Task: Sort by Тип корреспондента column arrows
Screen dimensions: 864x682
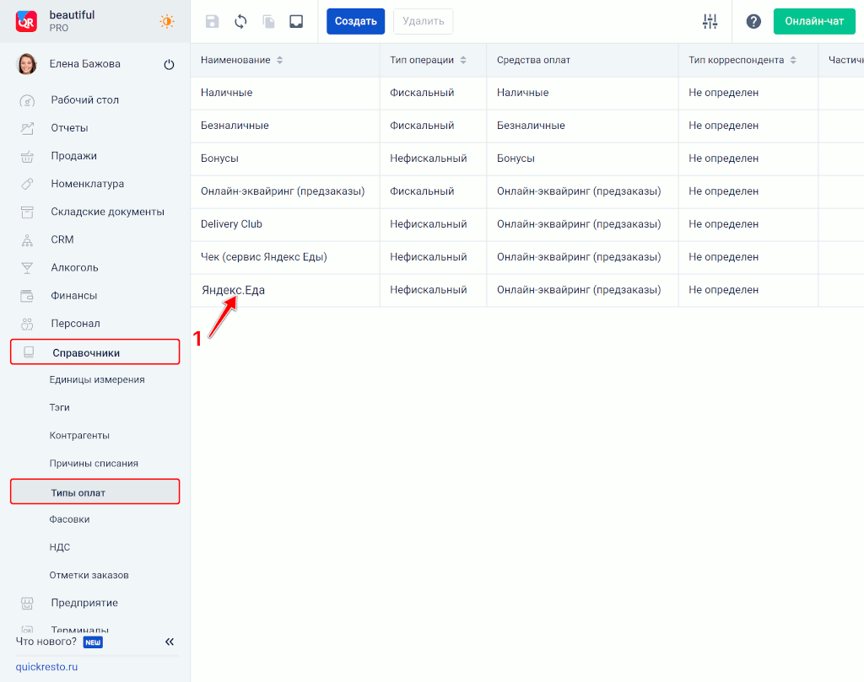Action: point(793,60)
